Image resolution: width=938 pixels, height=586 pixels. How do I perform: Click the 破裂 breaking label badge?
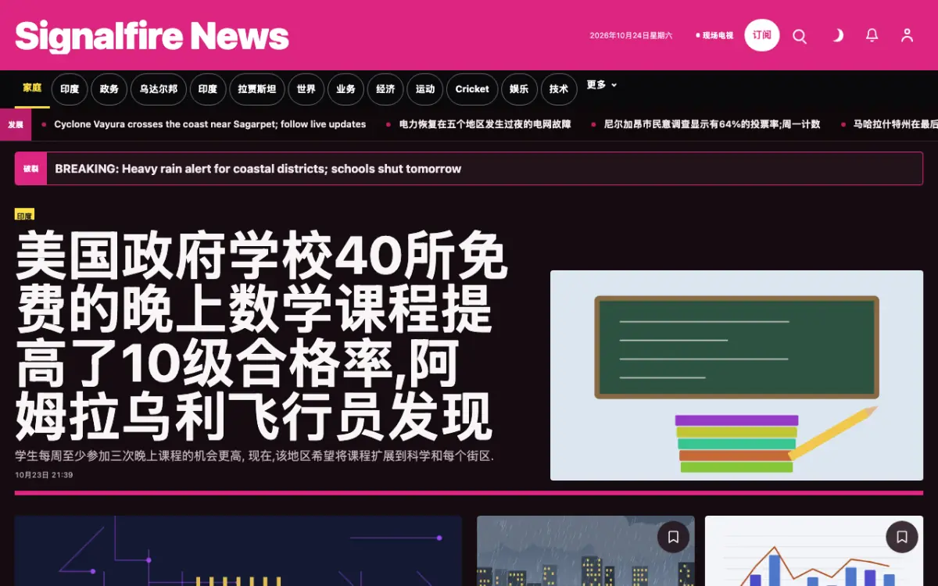pyautogui.click(x=30, y=169)
